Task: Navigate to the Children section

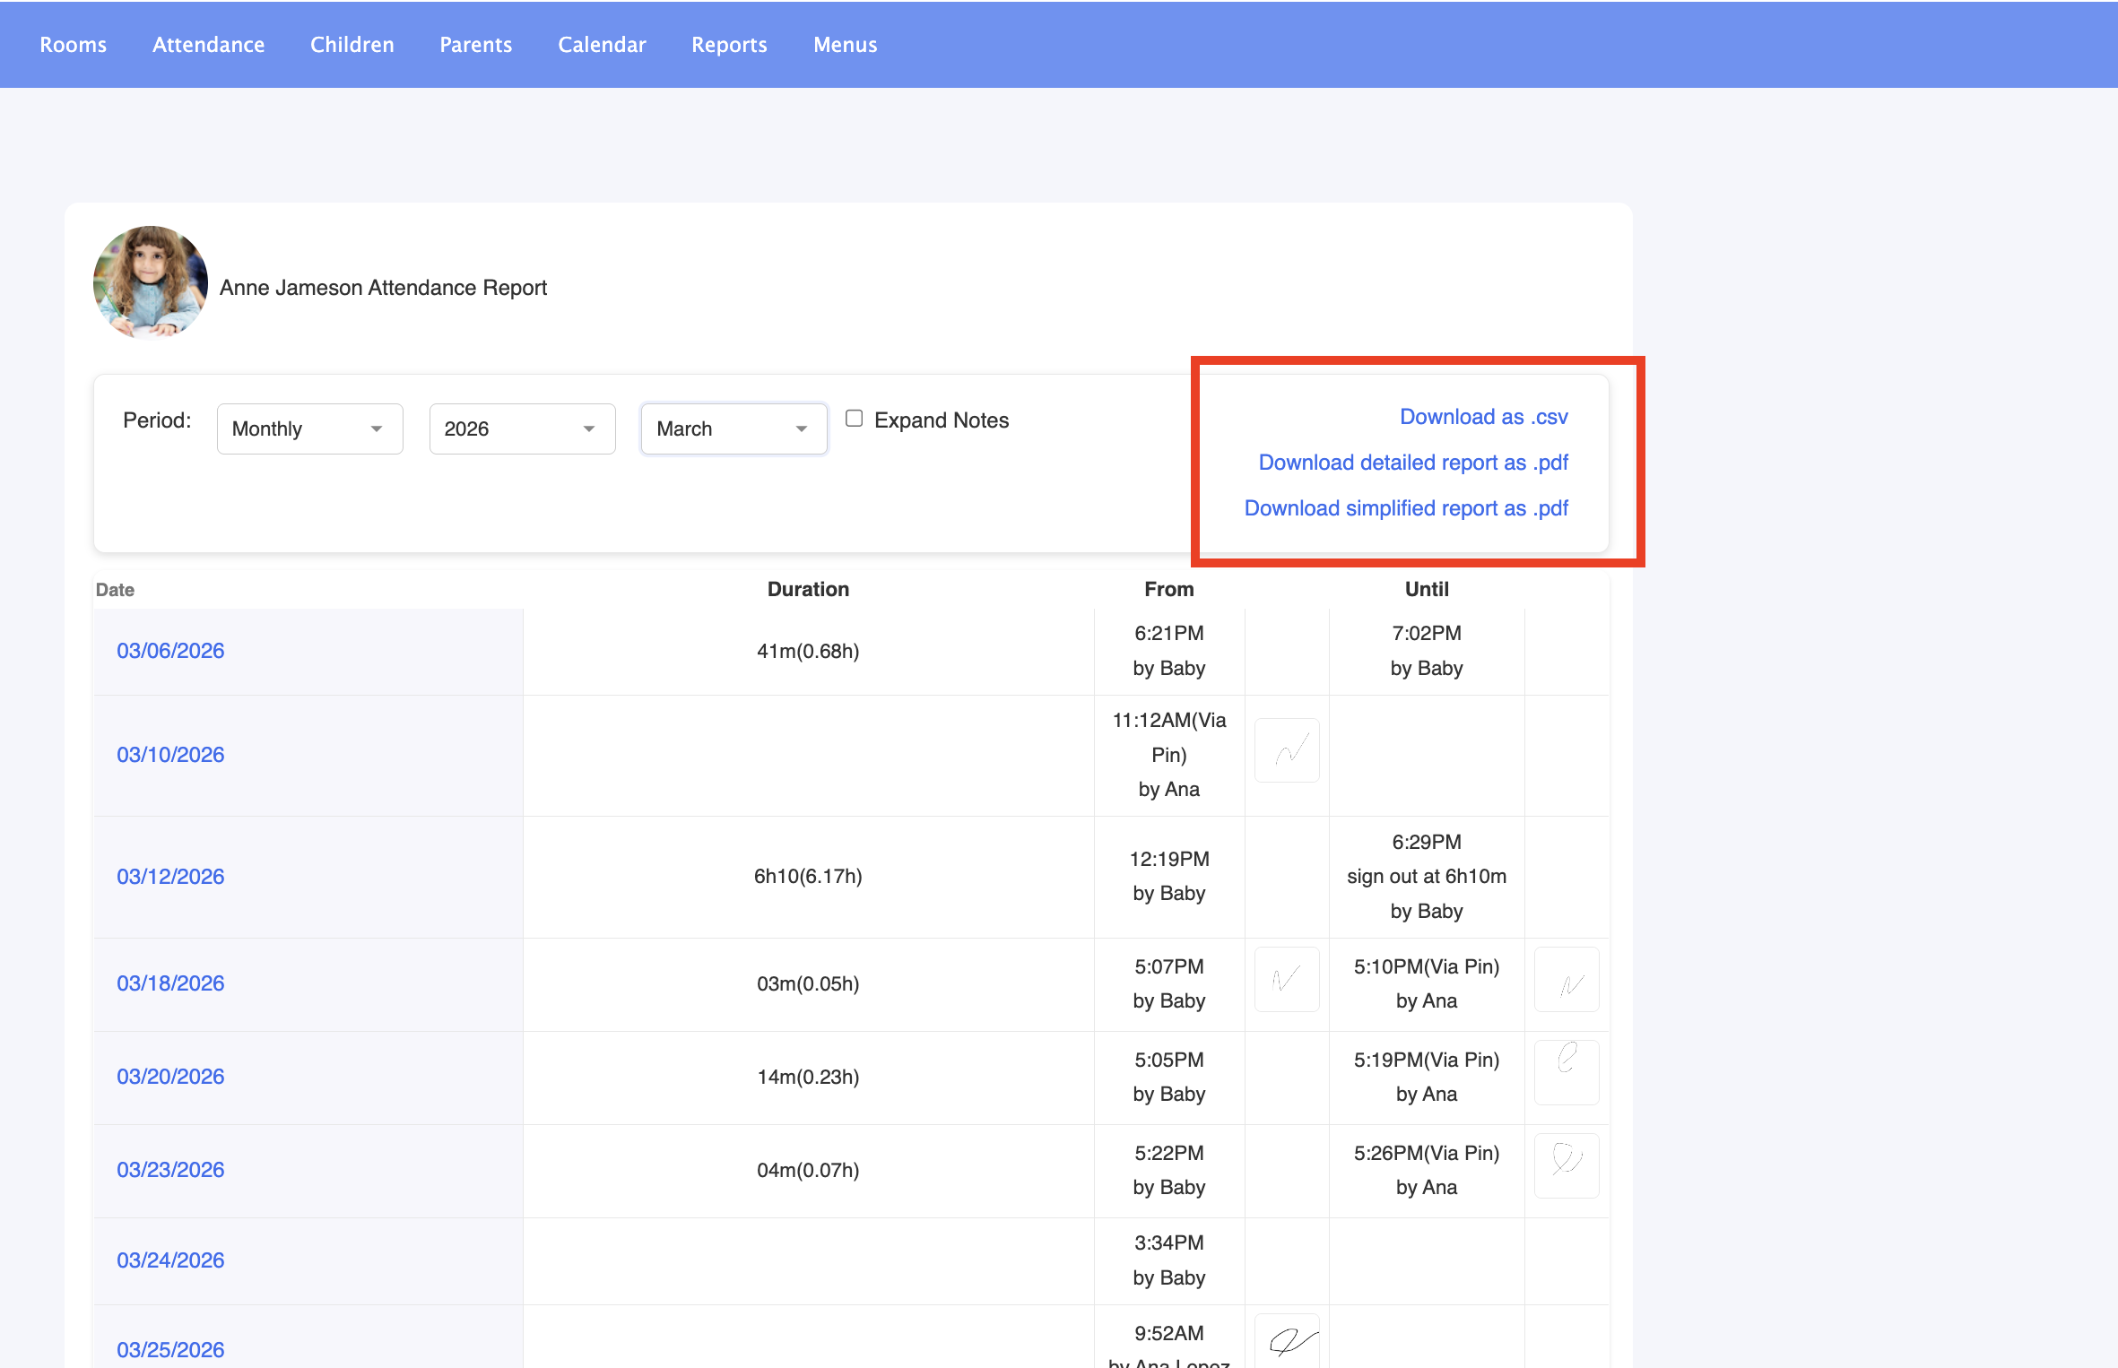Action: (x=352, y=45)
